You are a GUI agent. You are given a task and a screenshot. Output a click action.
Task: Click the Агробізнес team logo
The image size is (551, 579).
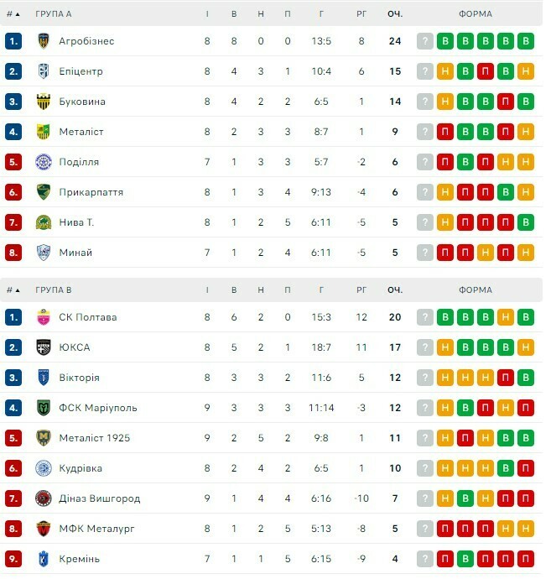pos(44,41)
